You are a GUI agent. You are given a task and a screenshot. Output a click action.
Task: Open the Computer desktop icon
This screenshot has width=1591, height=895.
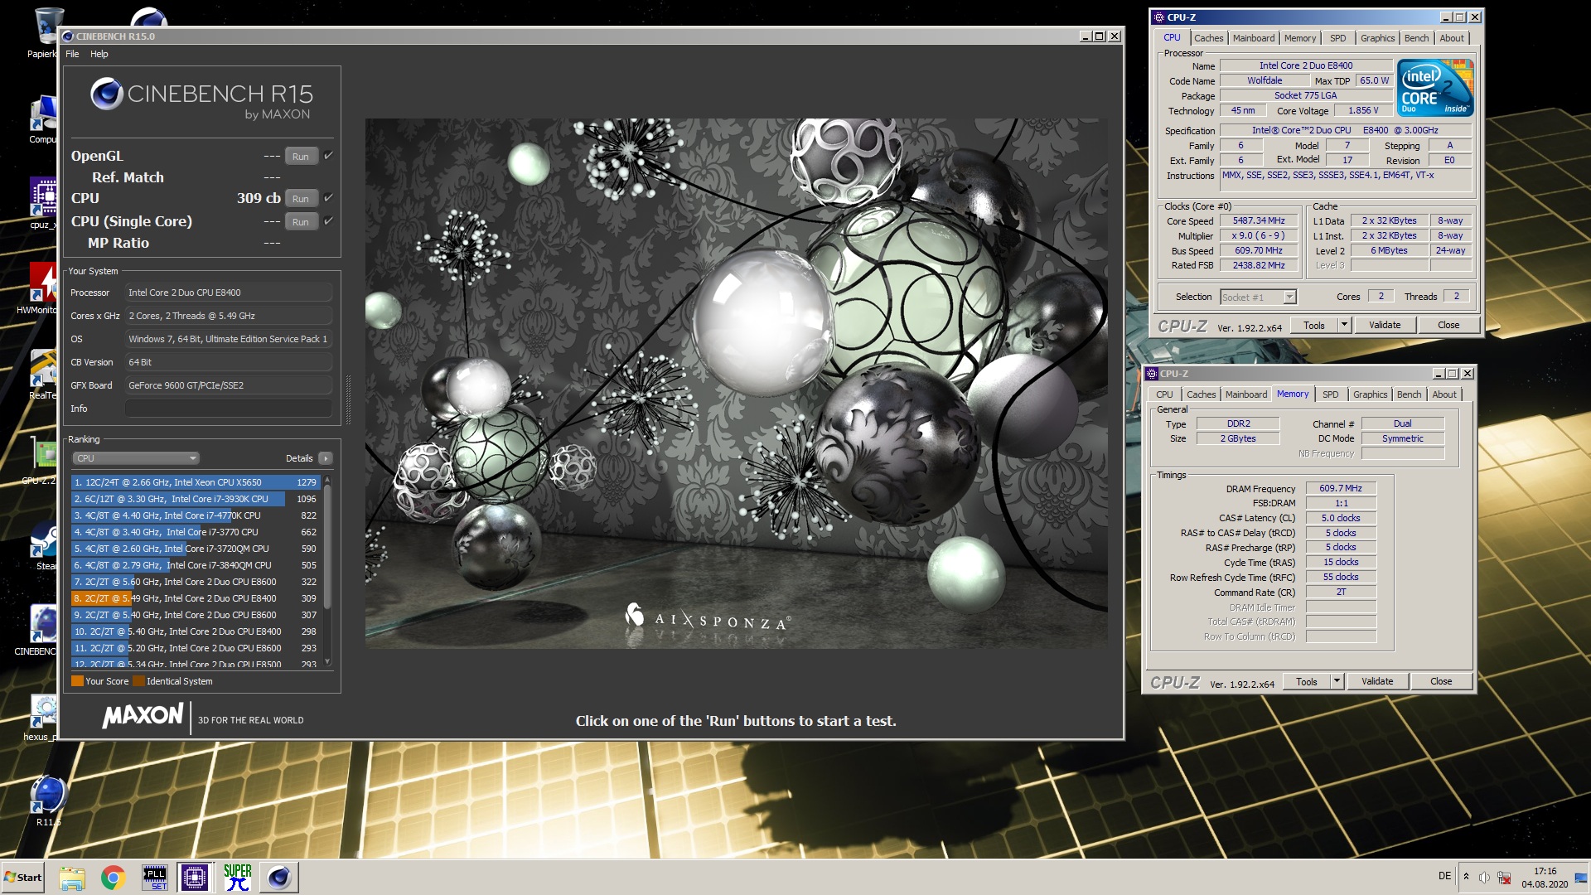pyautogui.click(x=43, y=119)
